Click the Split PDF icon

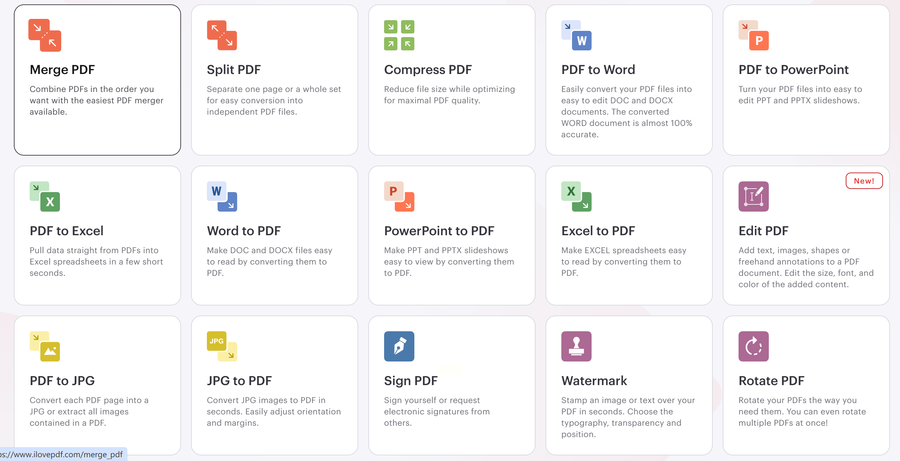[222, 35]
